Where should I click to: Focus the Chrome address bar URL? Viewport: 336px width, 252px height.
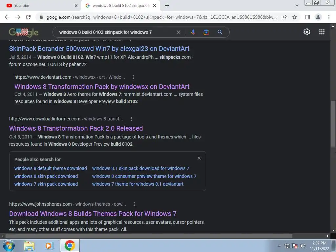point(161,17)
